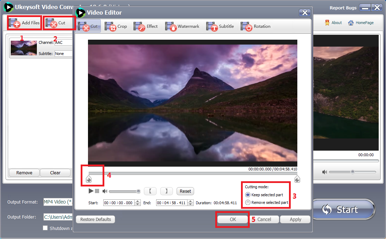Set the start mark with left bracket button
Image resolution: width=386 pixels, height=239 pixels.
click(x=150, y=191)
